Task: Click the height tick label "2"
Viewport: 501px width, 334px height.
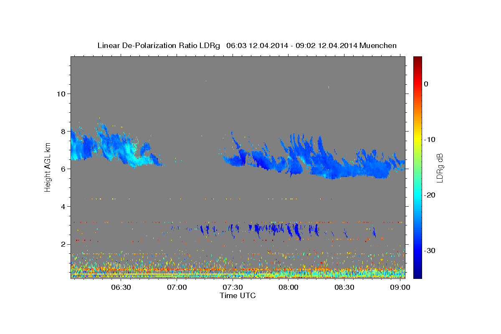Action: [62, 244]
